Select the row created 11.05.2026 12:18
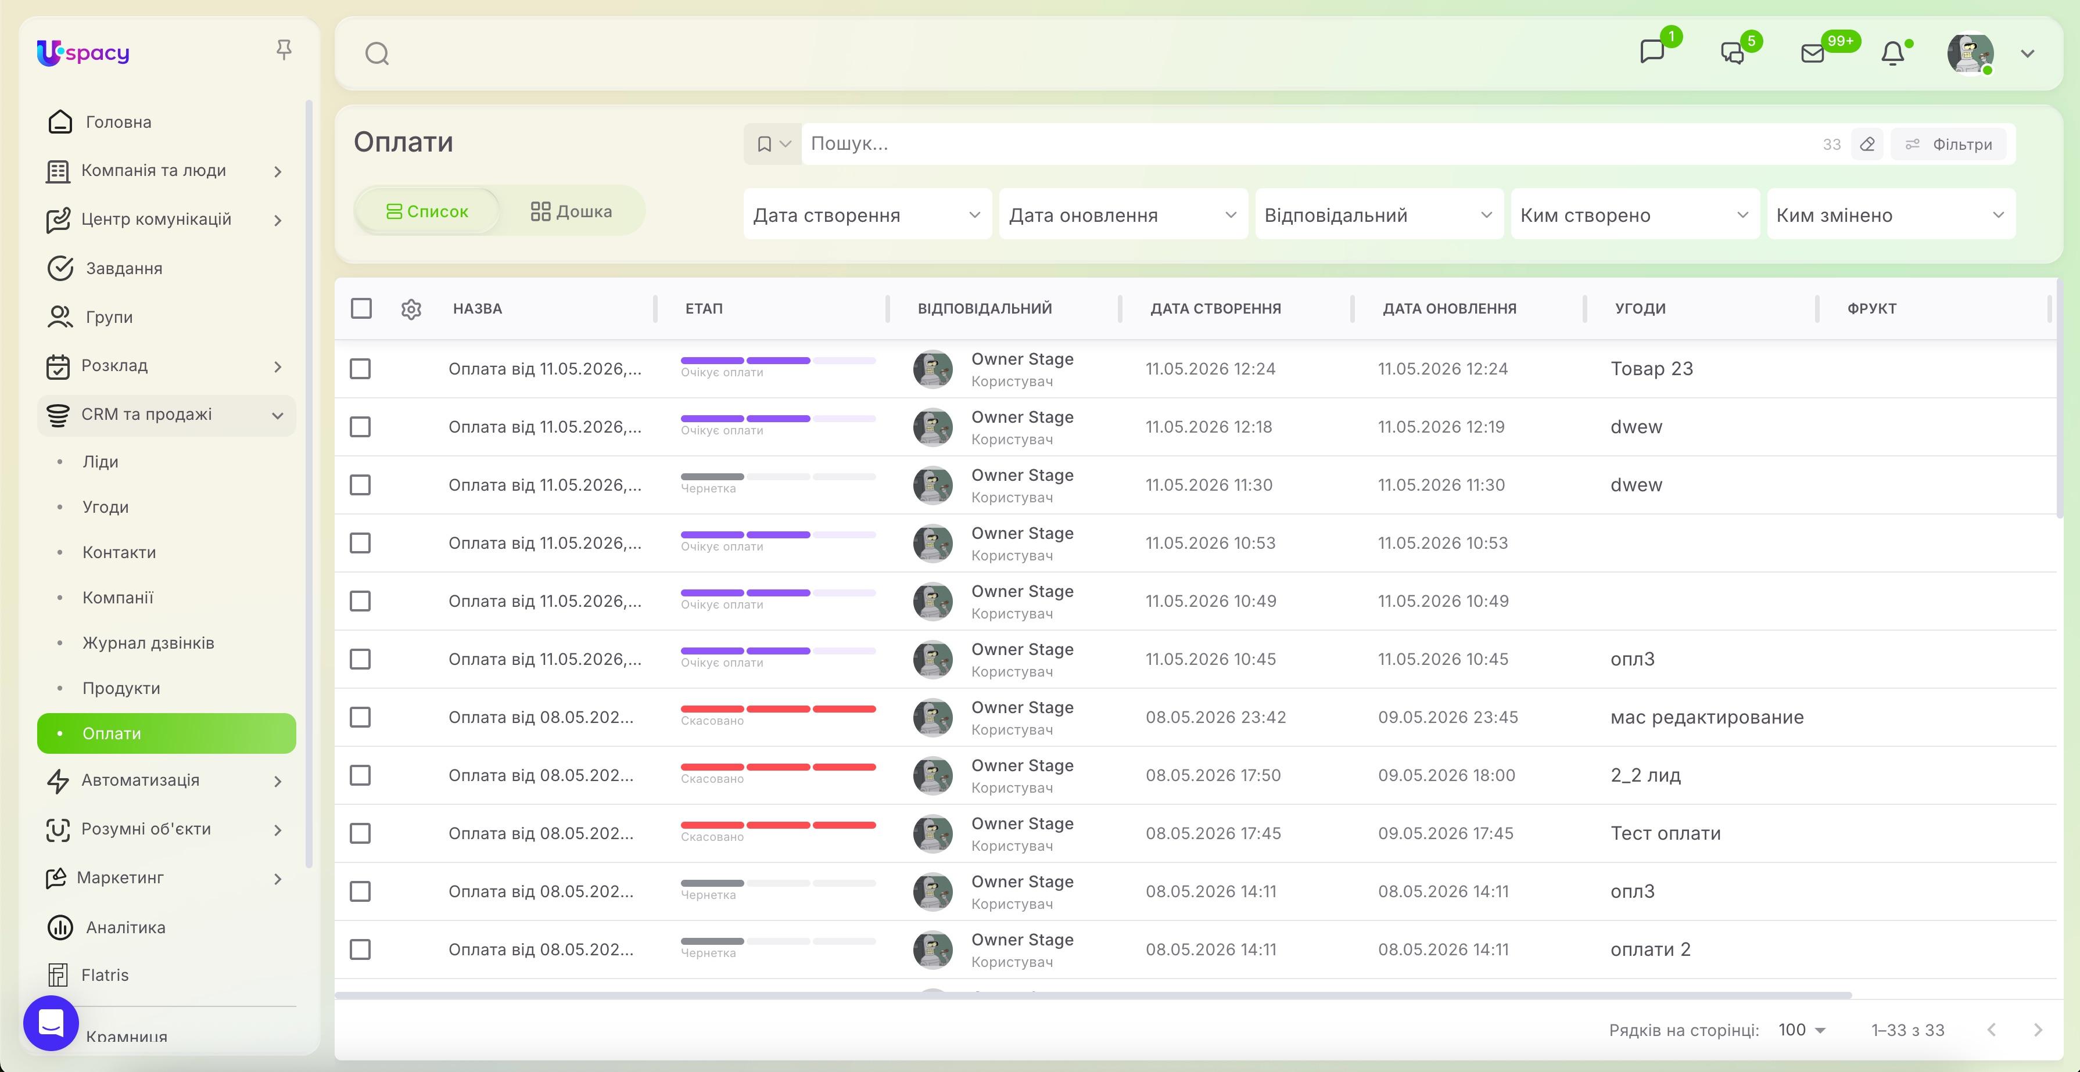Image resolution: width=2080 pixels, height=1072 pixels. click(x=360, y=427)
